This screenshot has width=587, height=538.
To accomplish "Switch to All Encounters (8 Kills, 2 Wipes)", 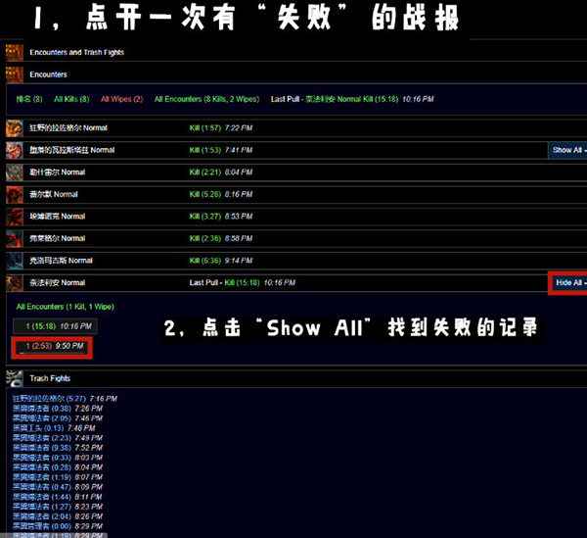I will [x=205, y=99].
